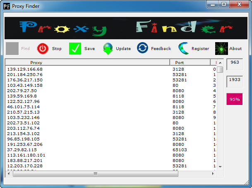
Task: Click the vertical scrollbar down arrow
Action: tap(220, 166)
